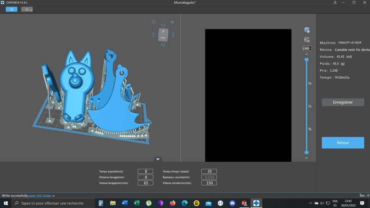Click the home view icon above the cube

pyautogui.click(x=154, y=21)
